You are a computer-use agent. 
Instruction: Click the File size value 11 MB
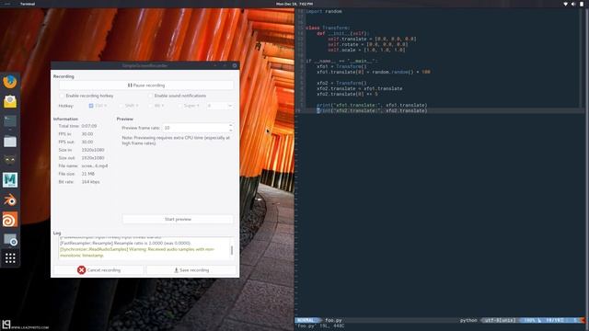(x=88, y=174)
